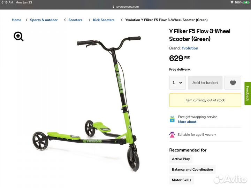251x188 pixels.
Task: Navigate to the Scooters breadcrumb category
Action: [x=75, y=20]
